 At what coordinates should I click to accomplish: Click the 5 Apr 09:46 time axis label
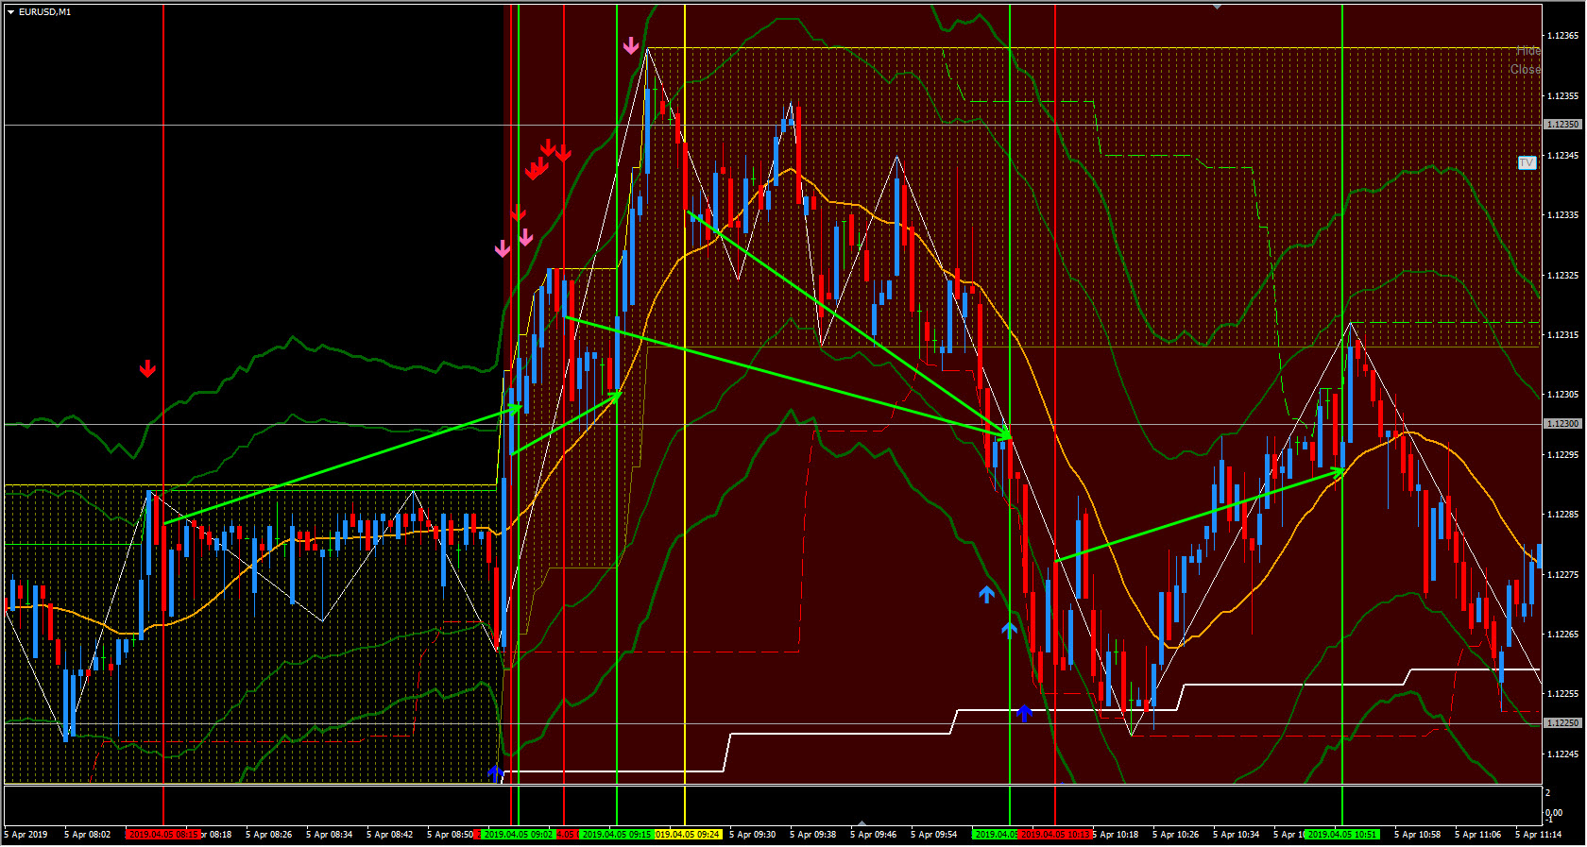point(873,835)
